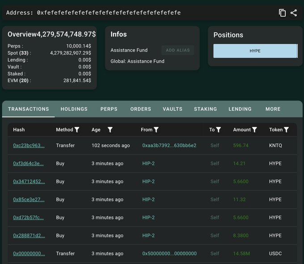Viewport: 304px width, 264px height.
Task: Open sender address 0xaa3b7392...630bb6e2
Action: pos(169,145)
